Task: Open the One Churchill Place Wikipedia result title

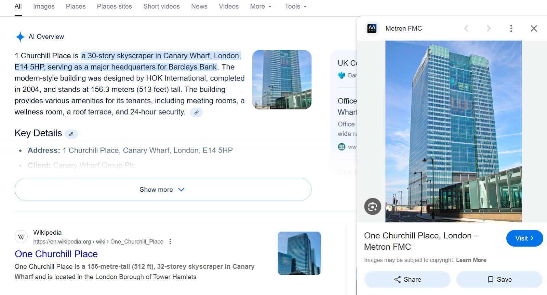Action: click(56, 254)
